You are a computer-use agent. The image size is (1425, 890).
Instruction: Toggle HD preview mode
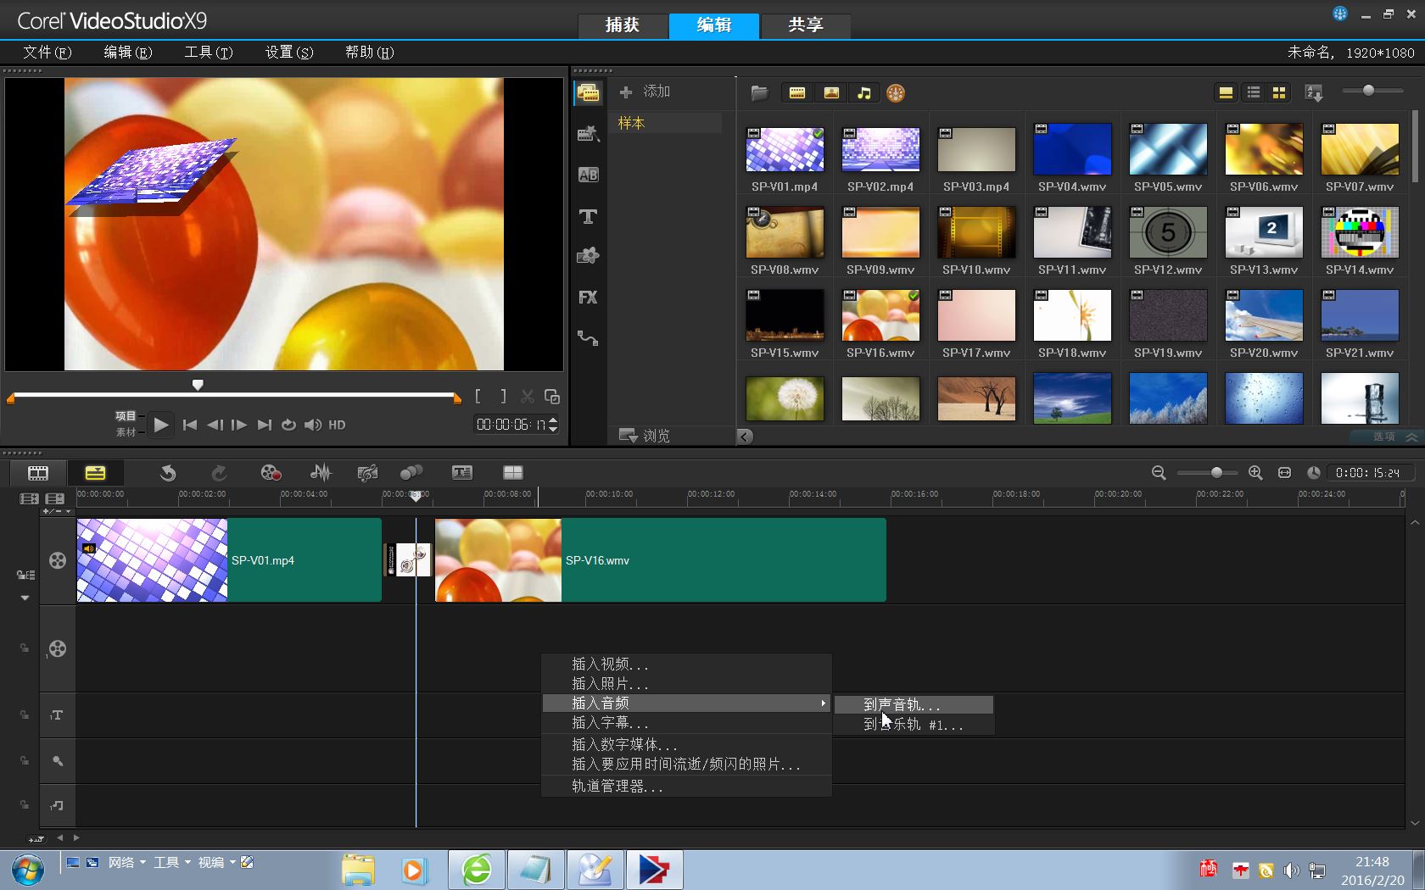[337, 425]
